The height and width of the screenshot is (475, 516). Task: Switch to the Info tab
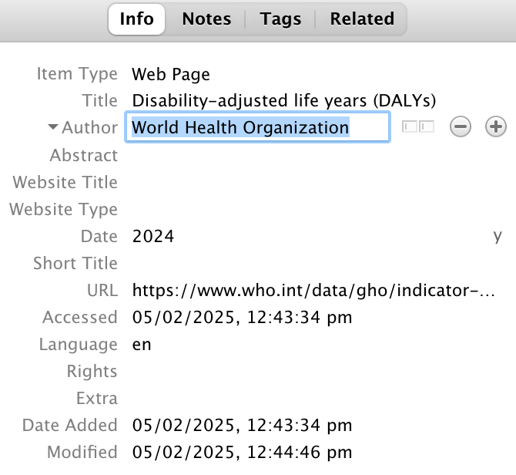pyautogui.click(x=136, y=19)
